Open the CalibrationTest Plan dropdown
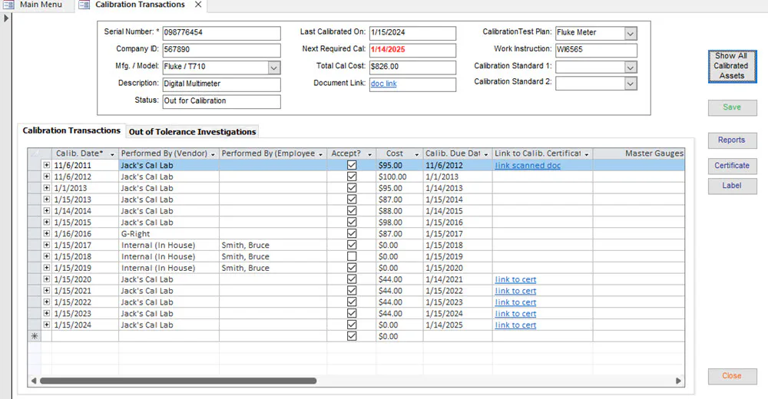 tap(631, 33)
